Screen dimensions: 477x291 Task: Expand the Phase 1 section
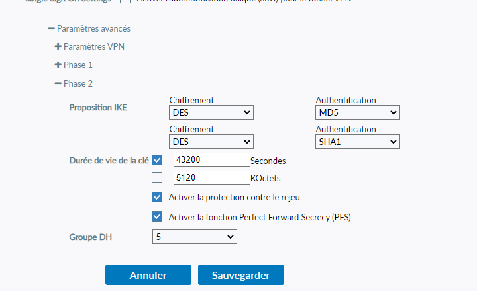coord(58,65)
